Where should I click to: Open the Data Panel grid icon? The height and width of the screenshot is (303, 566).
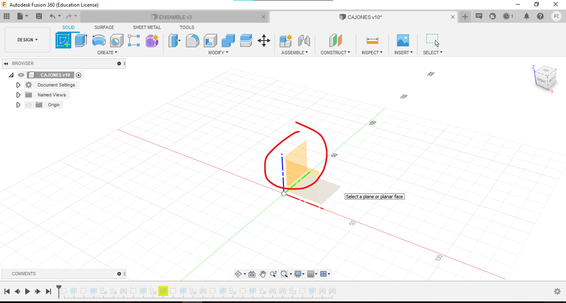(7, 16)
